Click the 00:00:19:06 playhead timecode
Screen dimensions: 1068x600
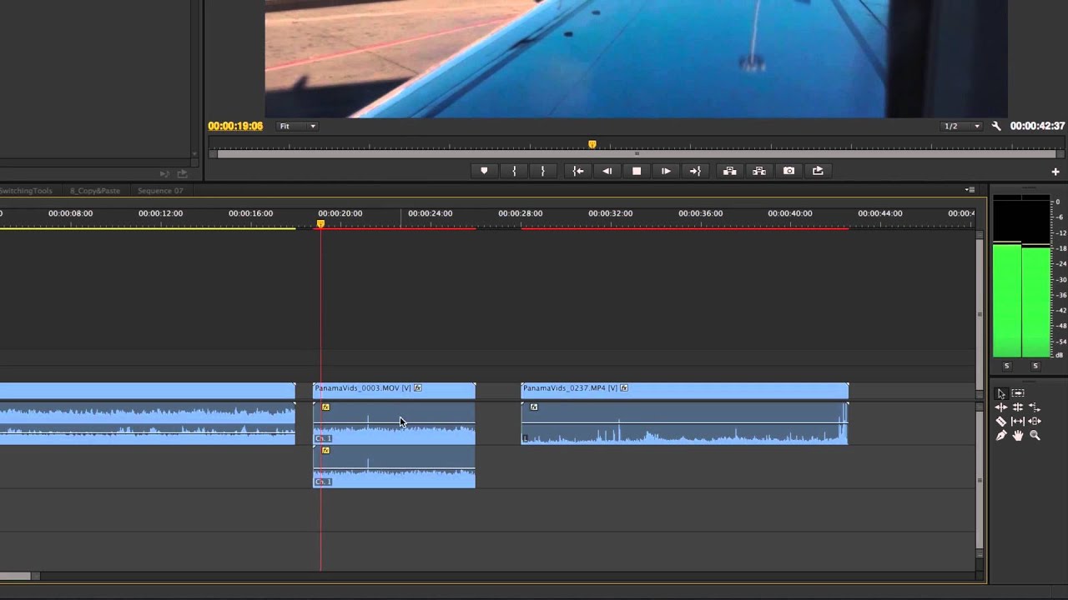[235, 127]
